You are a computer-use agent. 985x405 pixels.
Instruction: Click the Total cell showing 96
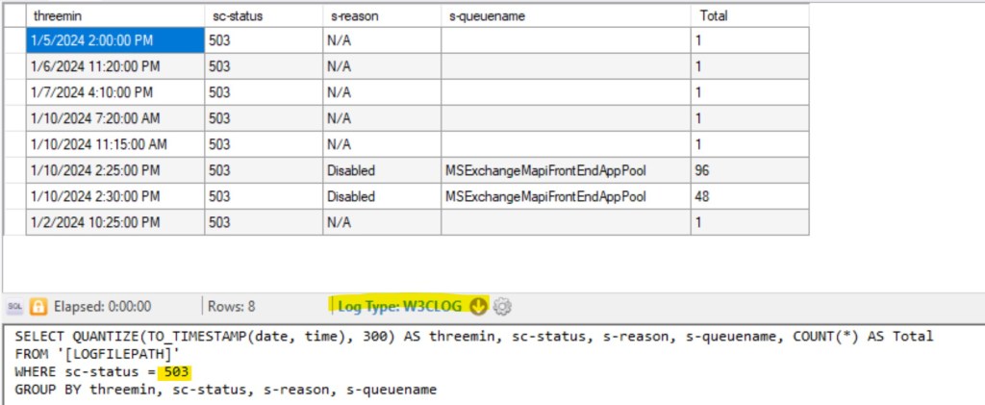(x=748, y=171)
